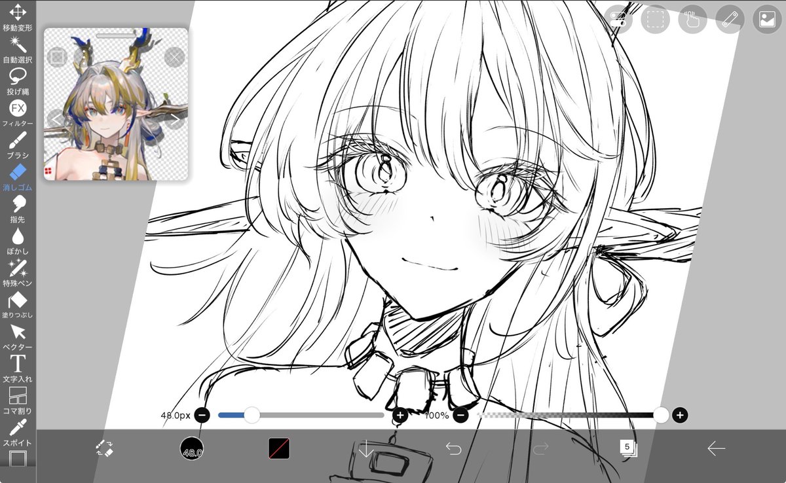Decrease brush size with minus button
Image resolution: width=786 pixels, height=483 pixels.
(x=202, y=415)
